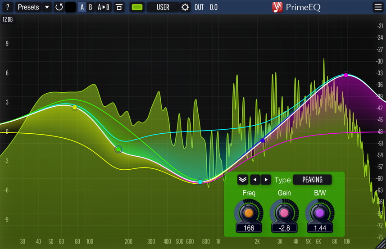Viewport: 386px width, 249px height.
Task: Click the window layout icon beside A▸B
Action: click(x=119, y=7)
